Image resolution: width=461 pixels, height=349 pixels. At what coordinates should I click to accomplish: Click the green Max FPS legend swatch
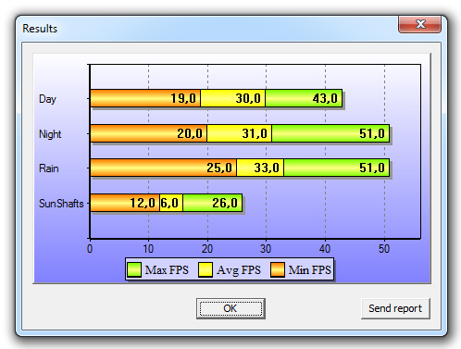[134, 269]
